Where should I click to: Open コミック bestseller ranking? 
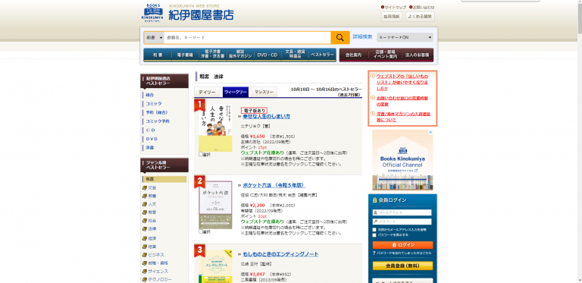point(153,104)
